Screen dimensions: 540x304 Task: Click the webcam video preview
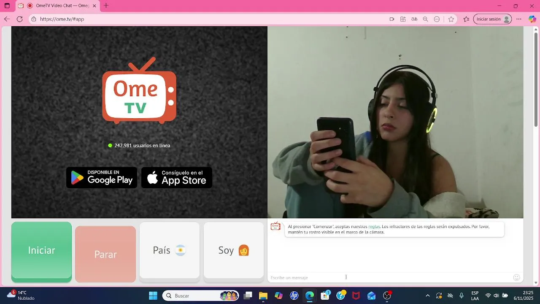pos(395,122)
